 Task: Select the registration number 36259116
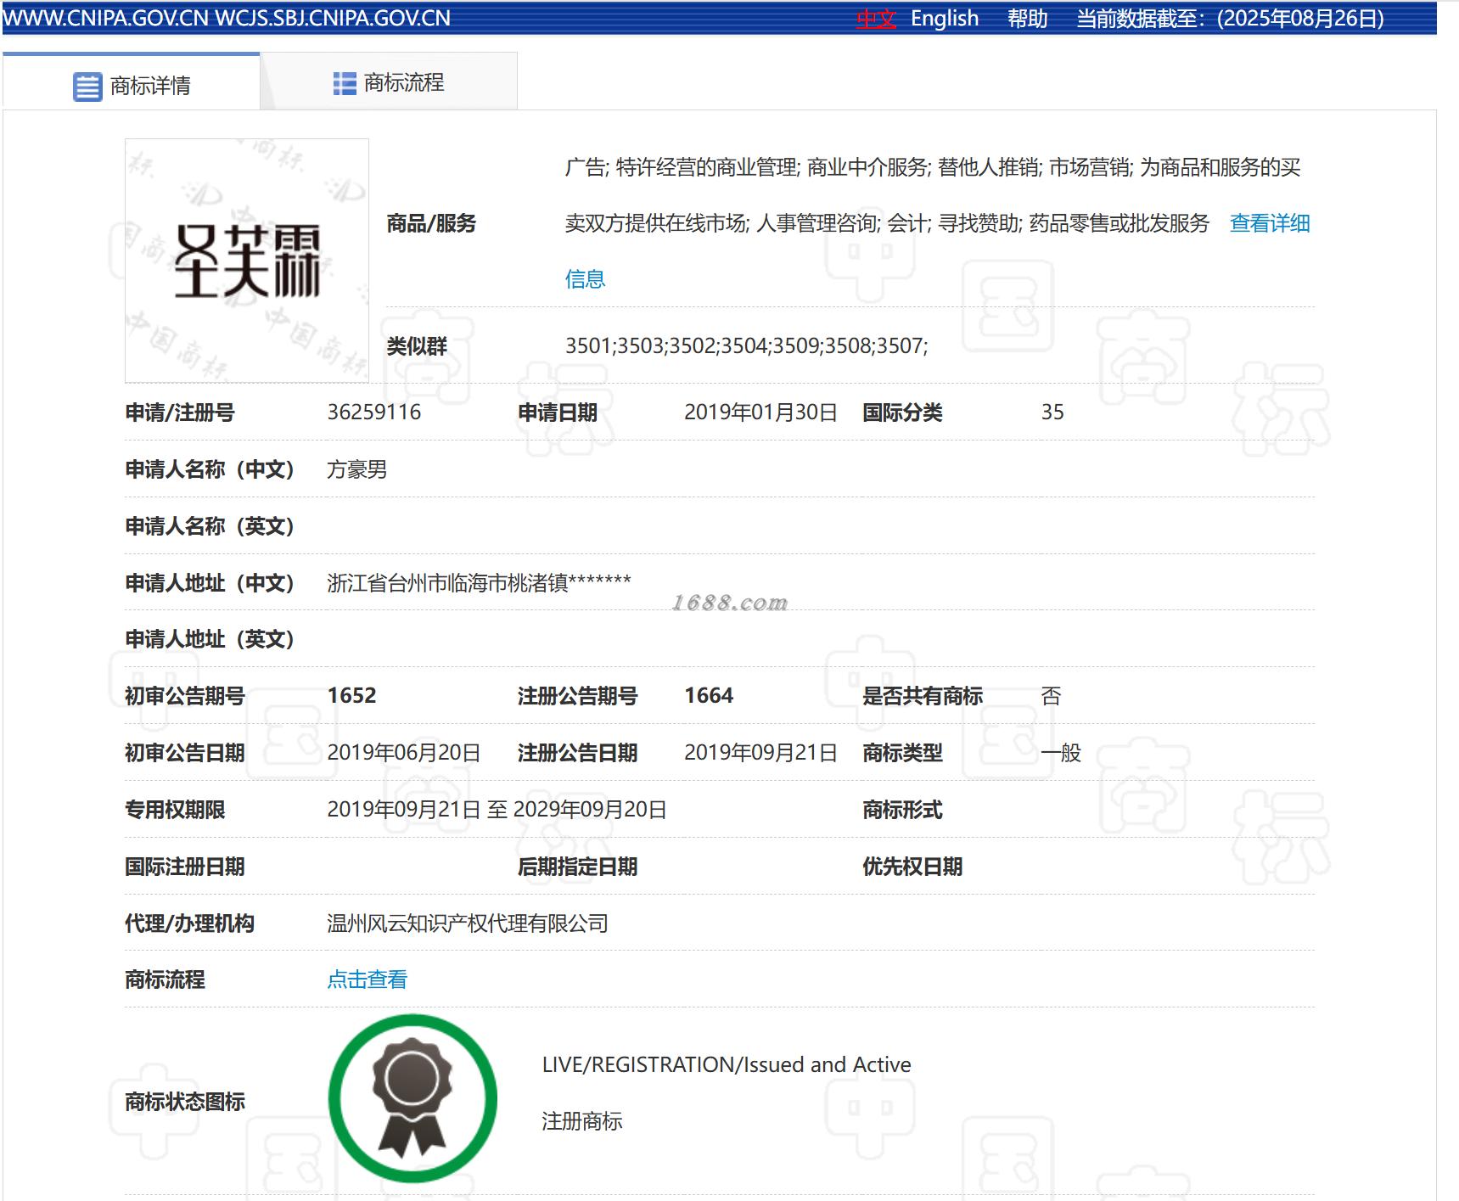click(374, 412)
